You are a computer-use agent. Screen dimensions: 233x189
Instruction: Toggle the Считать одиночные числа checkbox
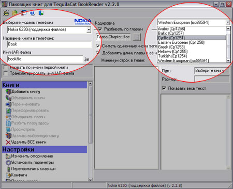[x=98, y=46]
